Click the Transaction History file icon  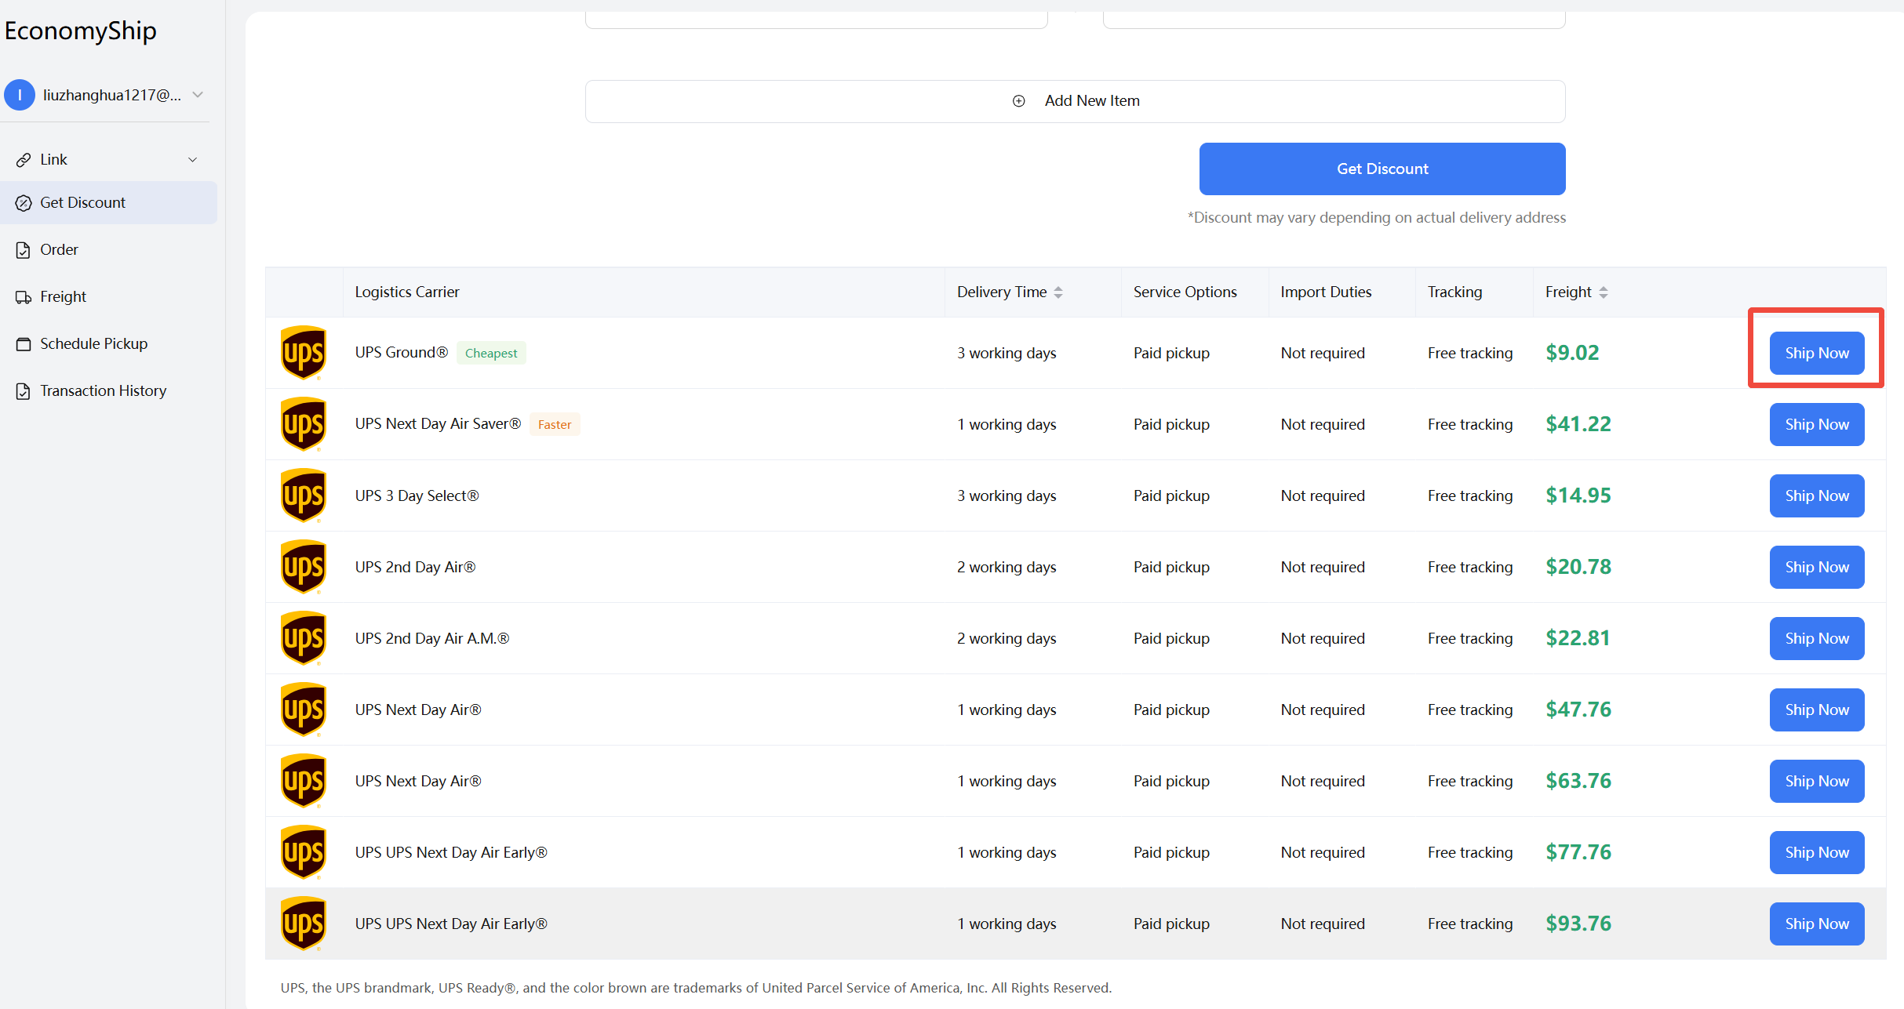pyautogui.click(x=24, y=391)
